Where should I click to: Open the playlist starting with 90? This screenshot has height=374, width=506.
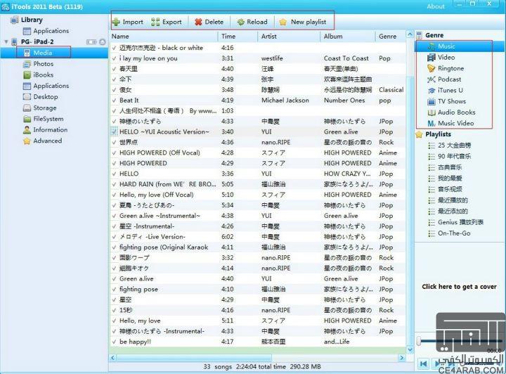point(450,157)
